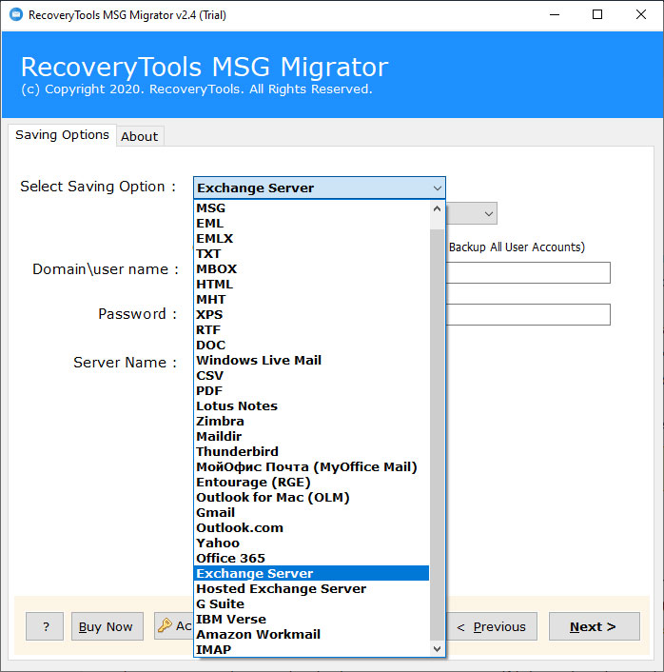Choose RTF from the list
This screenshot has width=664, height=672.
[x=311, y=330]
